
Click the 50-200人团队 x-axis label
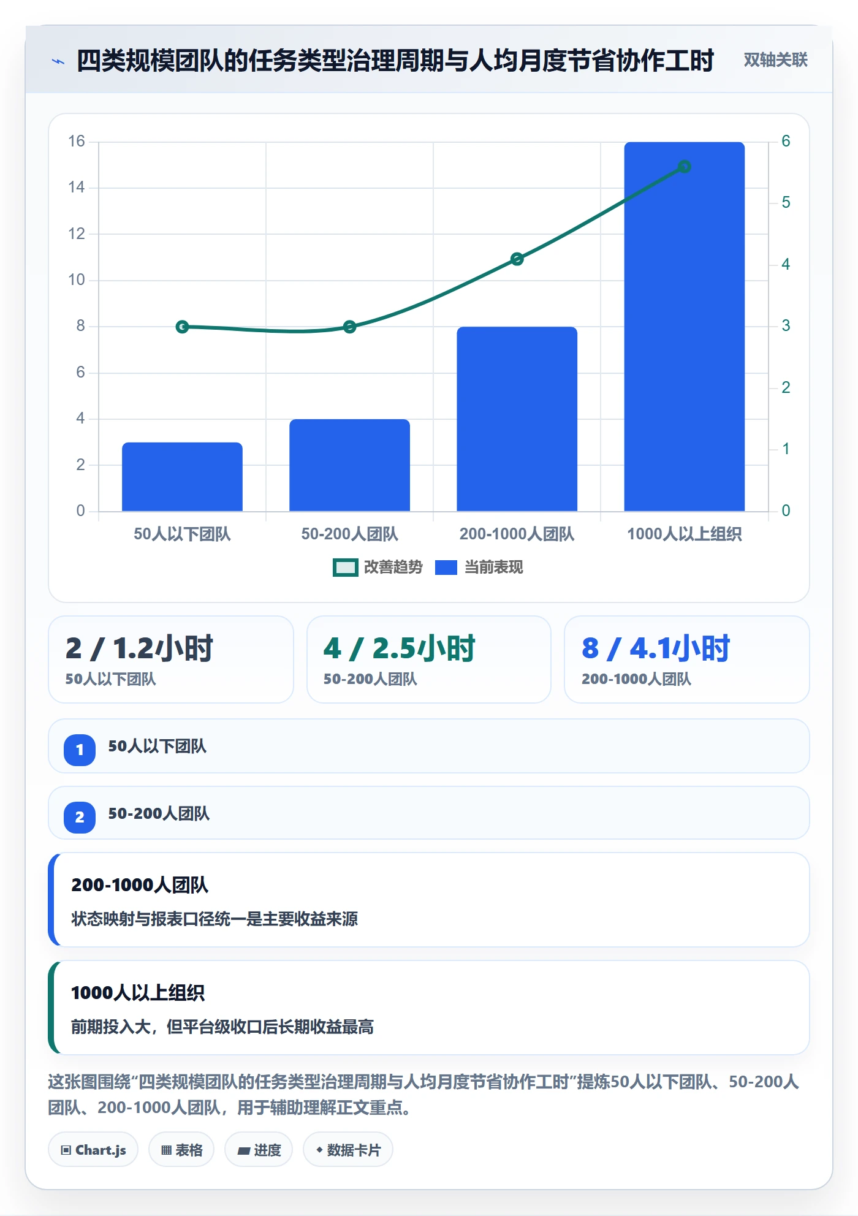(x=350, y=534)
